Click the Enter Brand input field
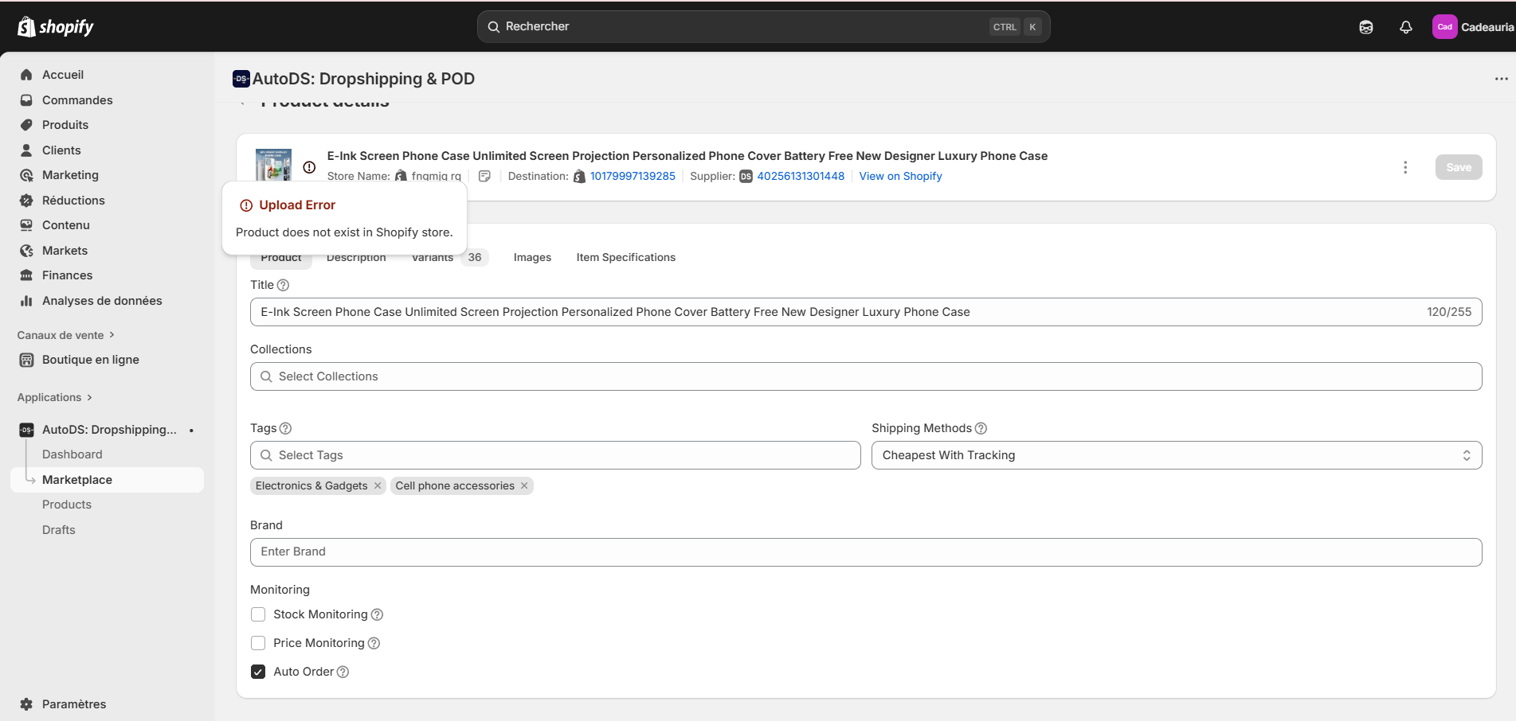This screenshot has height=721, width=1516. click(x=865, y=552)
